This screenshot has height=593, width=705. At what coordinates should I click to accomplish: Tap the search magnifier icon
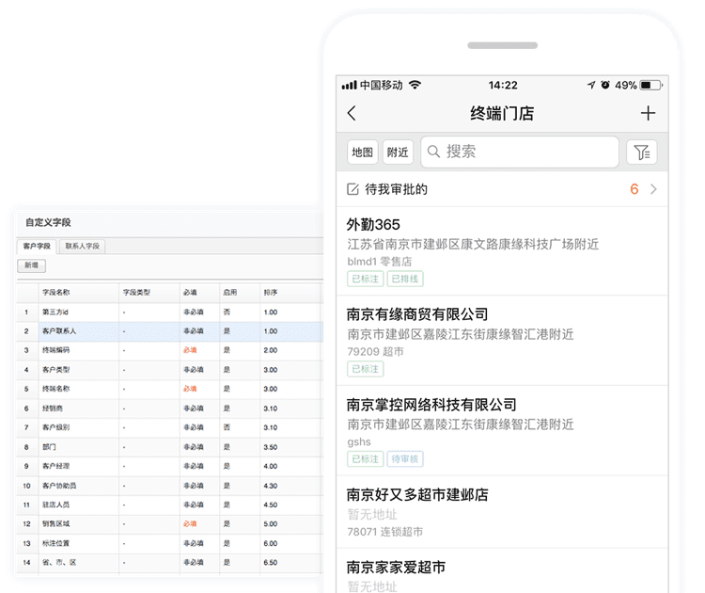(x=434, y=152)
